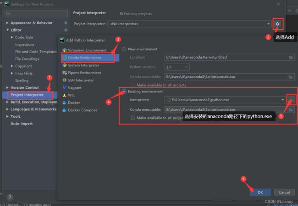Expand Copyright node
Screen dimensions: 298x206
12,66
